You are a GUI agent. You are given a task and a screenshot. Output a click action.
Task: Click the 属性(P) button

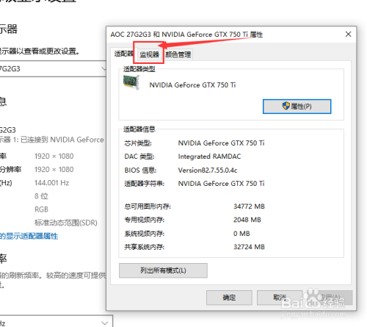pos(297,107)
